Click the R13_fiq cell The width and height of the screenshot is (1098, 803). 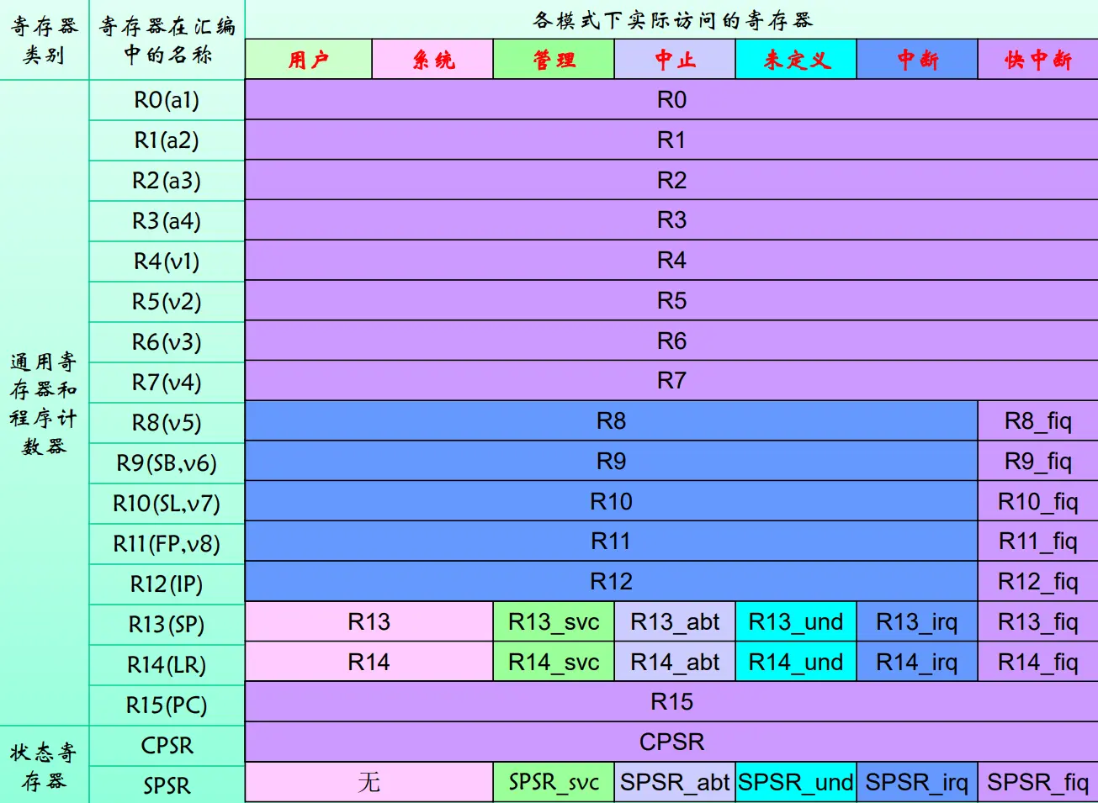click(1038, 621)
